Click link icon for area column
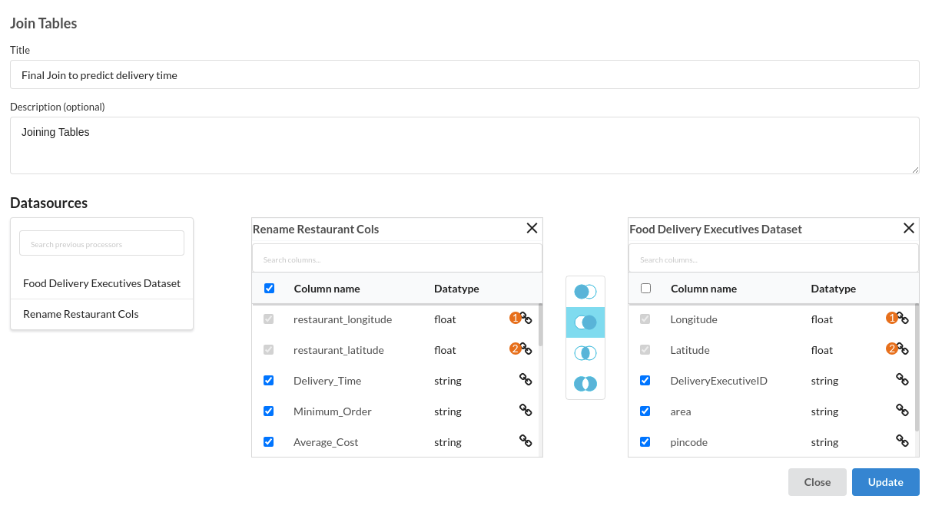Viewport: 932px width, 522px height. click(x=902, y=410)
